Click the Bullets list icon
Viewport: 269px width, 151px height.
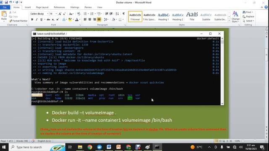point(86,14)
